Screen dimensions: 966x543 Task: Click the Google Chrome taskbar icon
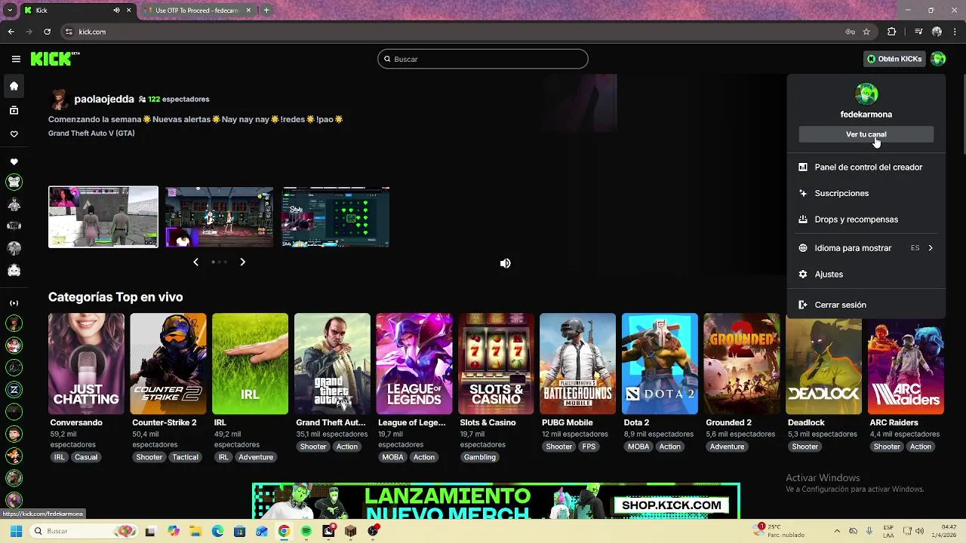coord(284,531)
